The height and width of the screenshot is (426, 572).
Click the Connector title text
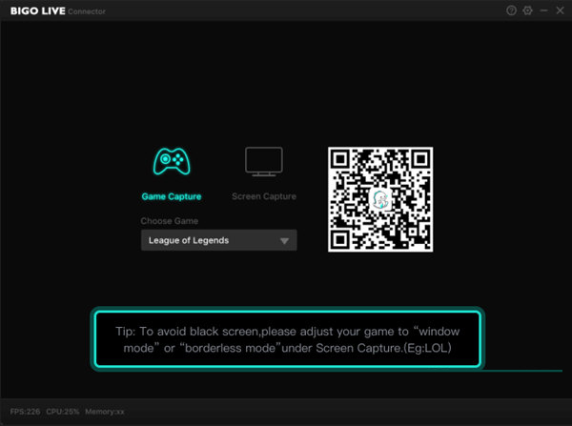point(87,11)
